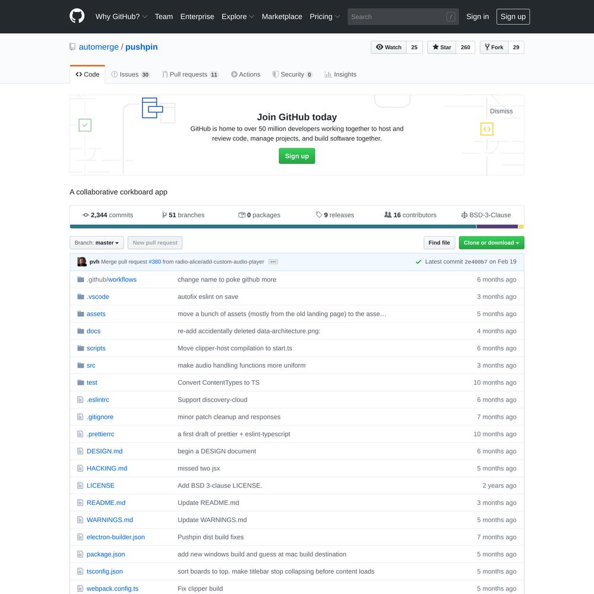This screenshot has height=594, width=594.
Task: Open the electron-builder.json file
Action: point(116,537)
